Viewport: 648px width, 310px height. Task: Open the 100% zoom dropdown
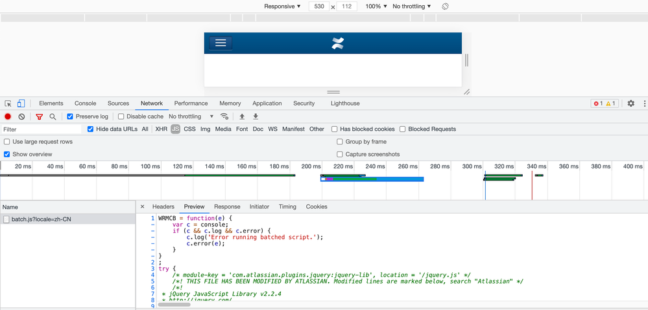tap(376, 6)
